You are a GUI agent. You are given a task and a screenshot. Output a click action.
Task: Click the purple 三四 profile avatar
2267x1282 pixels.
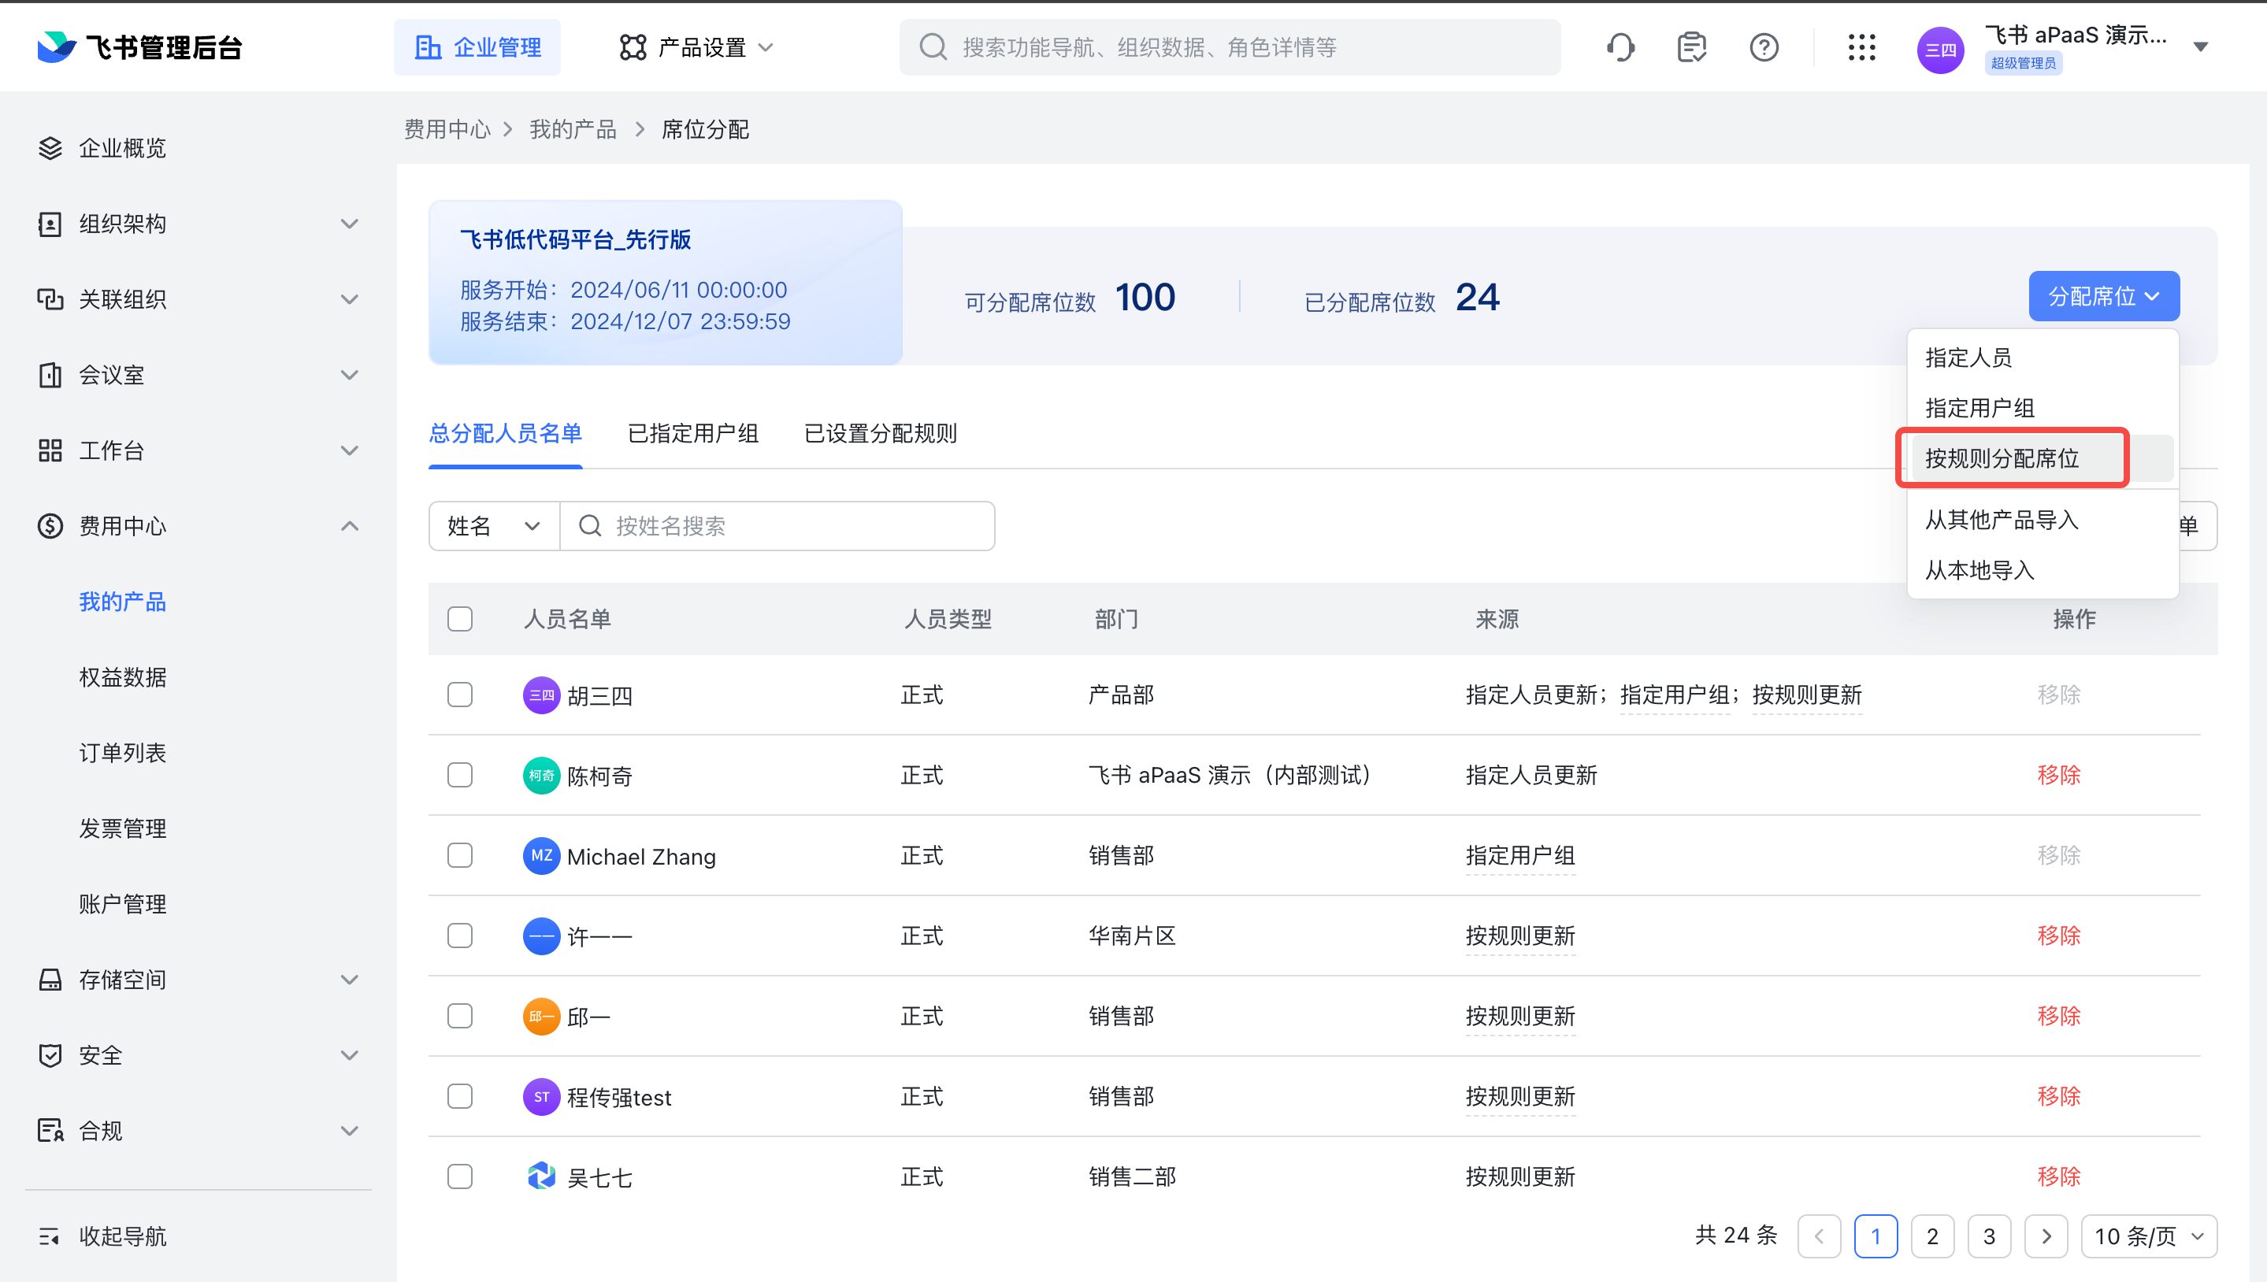[1940, 50]
